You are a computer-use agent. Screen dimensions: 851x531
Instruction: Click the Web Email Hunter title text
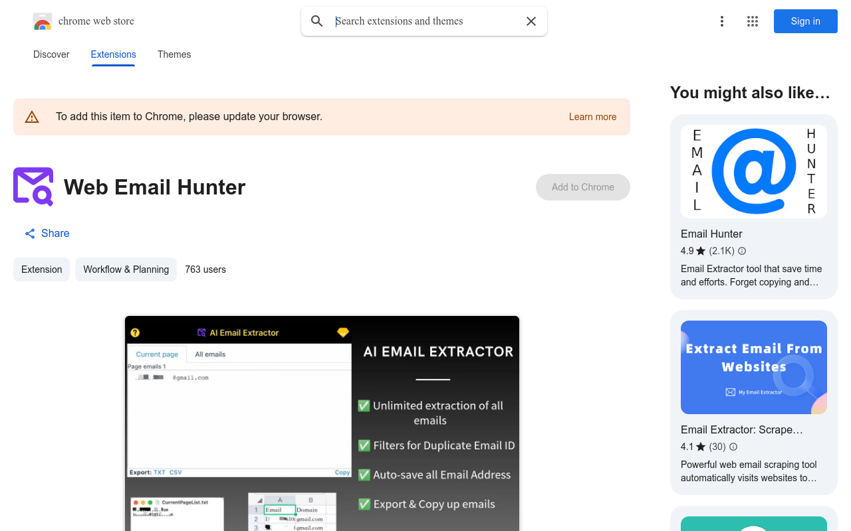155,187
